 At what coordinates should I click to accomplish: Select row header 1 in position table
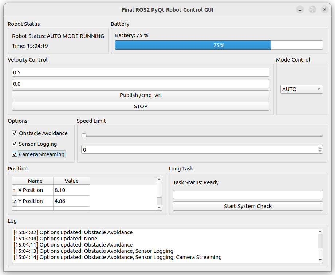tap(15, 190)
